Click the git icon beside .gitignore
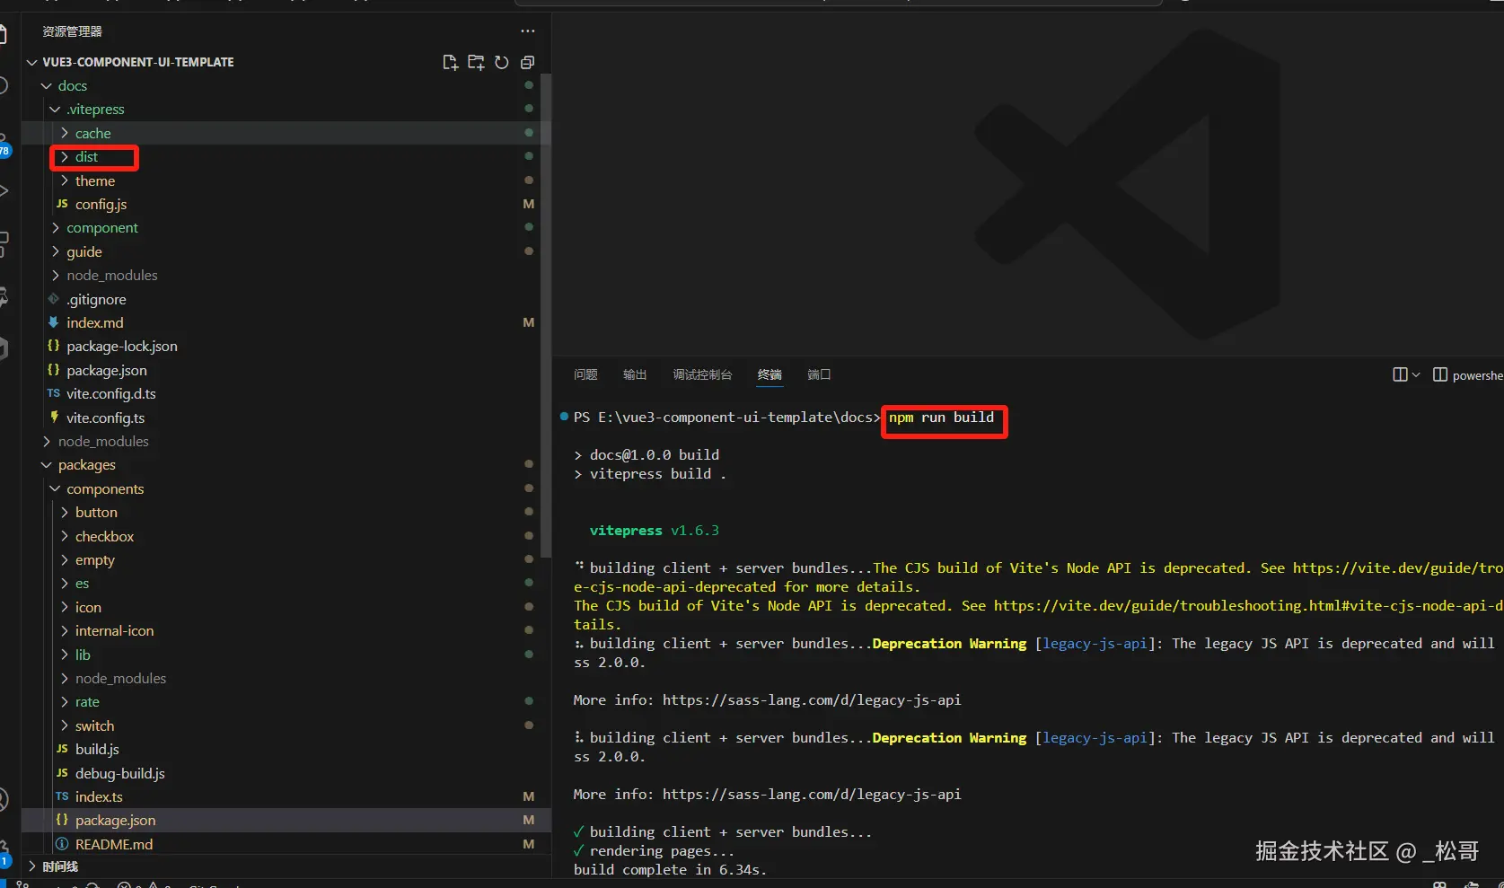 pos(54,299)
